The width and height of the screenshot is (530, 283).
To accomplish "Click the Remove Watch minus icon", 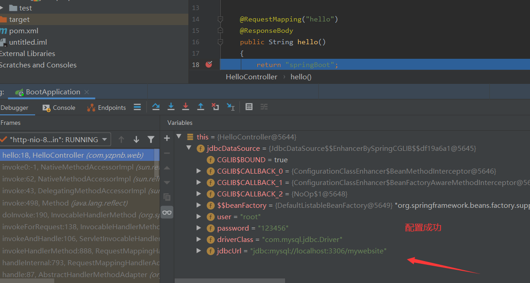I will (x=167, y=153).
